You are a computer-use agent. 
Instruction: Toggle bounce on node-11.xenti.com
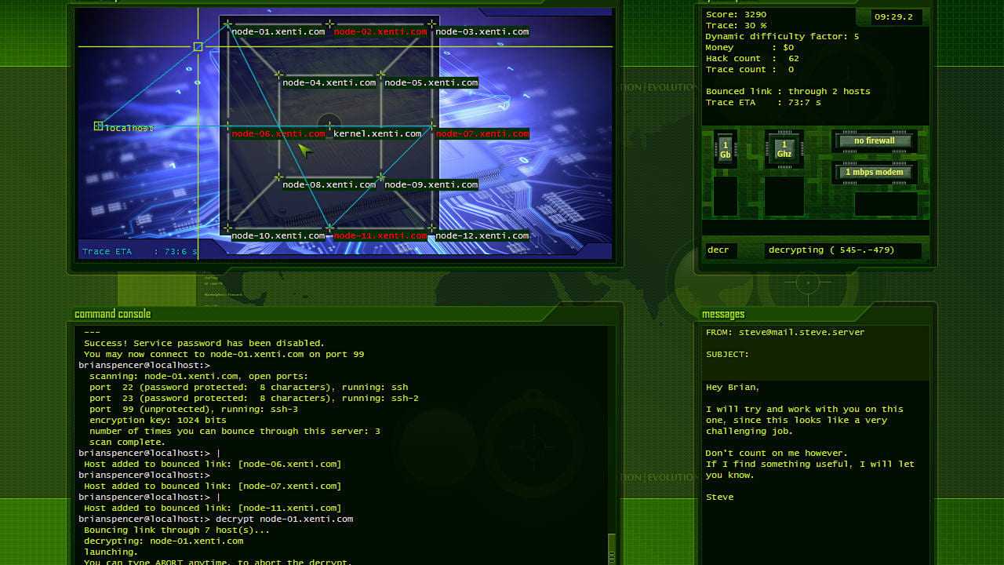point(380,236)
